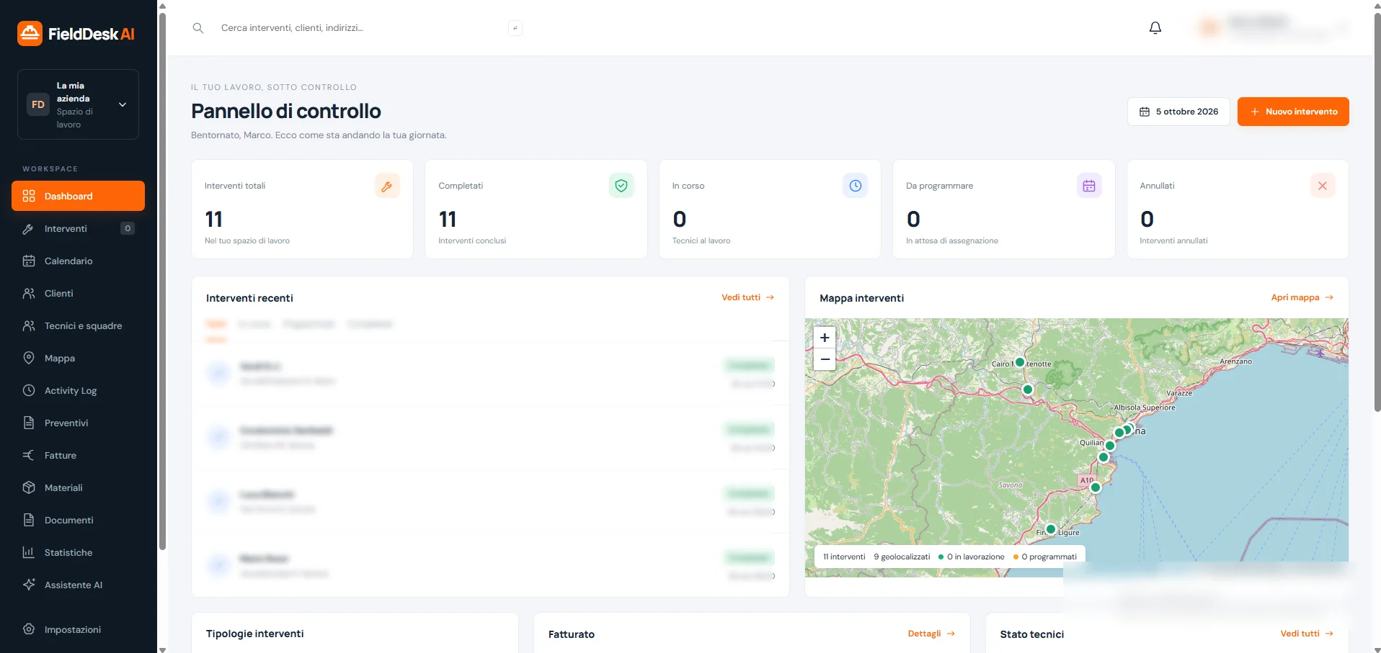
Task: Click the Apri mappa link
Action: click(x=1302, y=297)
